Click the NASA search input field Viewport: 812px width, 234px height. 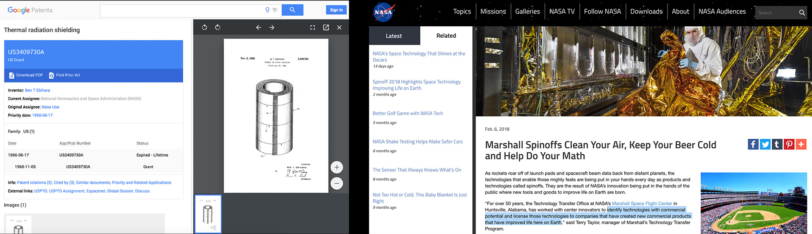coord(776,13)
